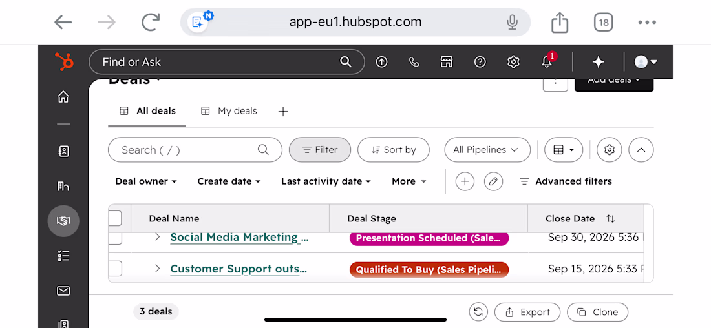Launch Breeze AI sparkle assistant
This screenshot has height=328, width=711.
click(599, 62)
